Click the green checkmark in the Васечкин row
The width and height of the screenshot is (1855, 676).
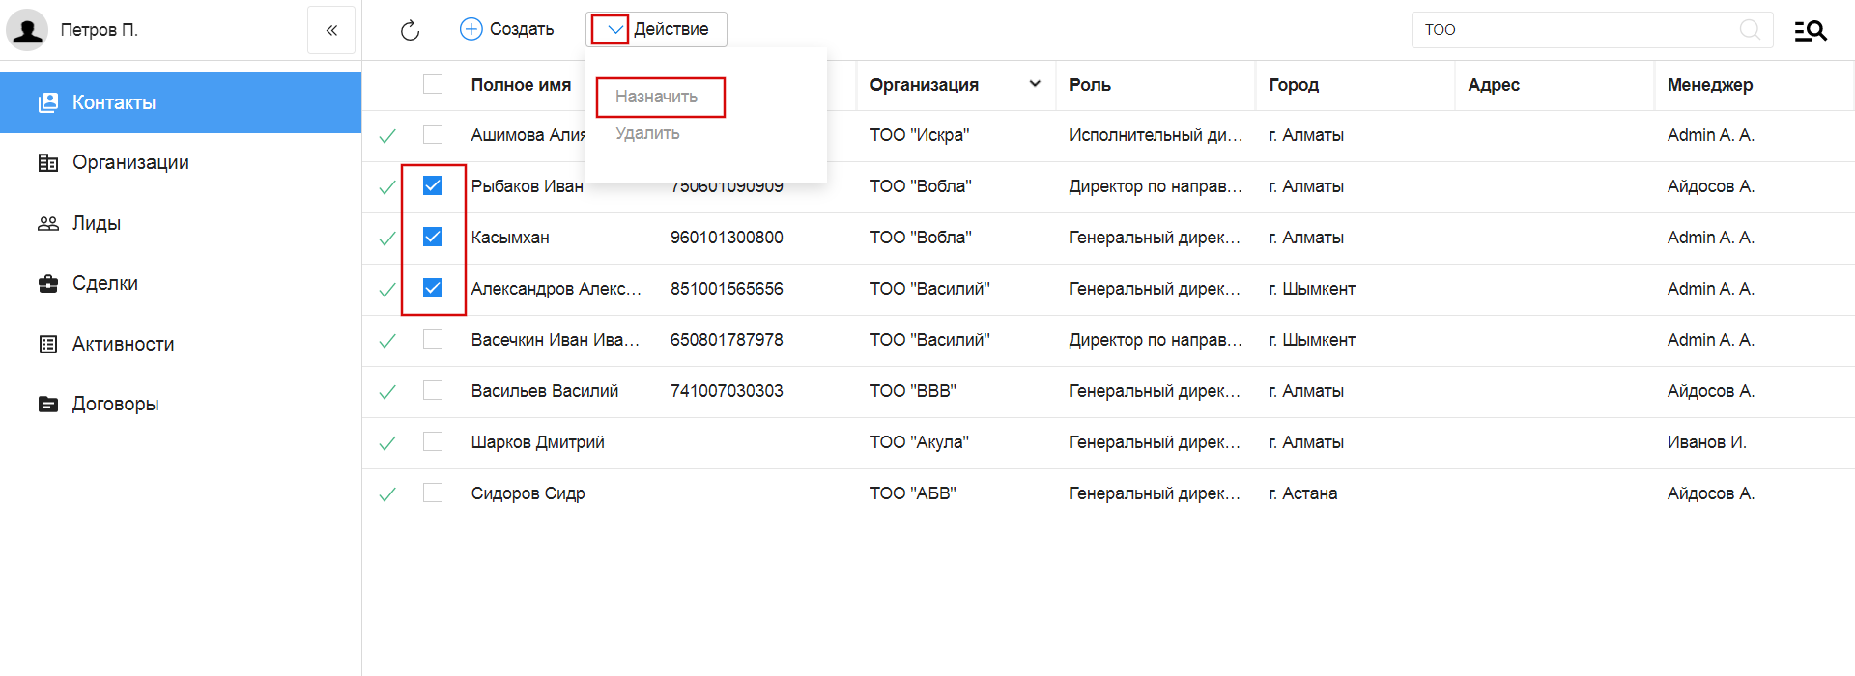pos(387,341)
